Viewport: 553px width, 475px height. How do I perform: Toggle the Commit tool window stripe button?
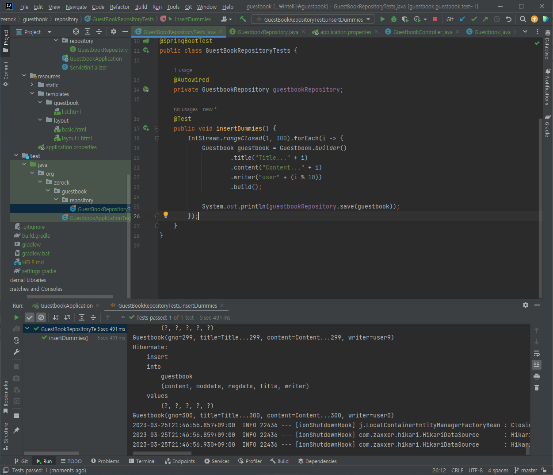[x=5, y=73]
